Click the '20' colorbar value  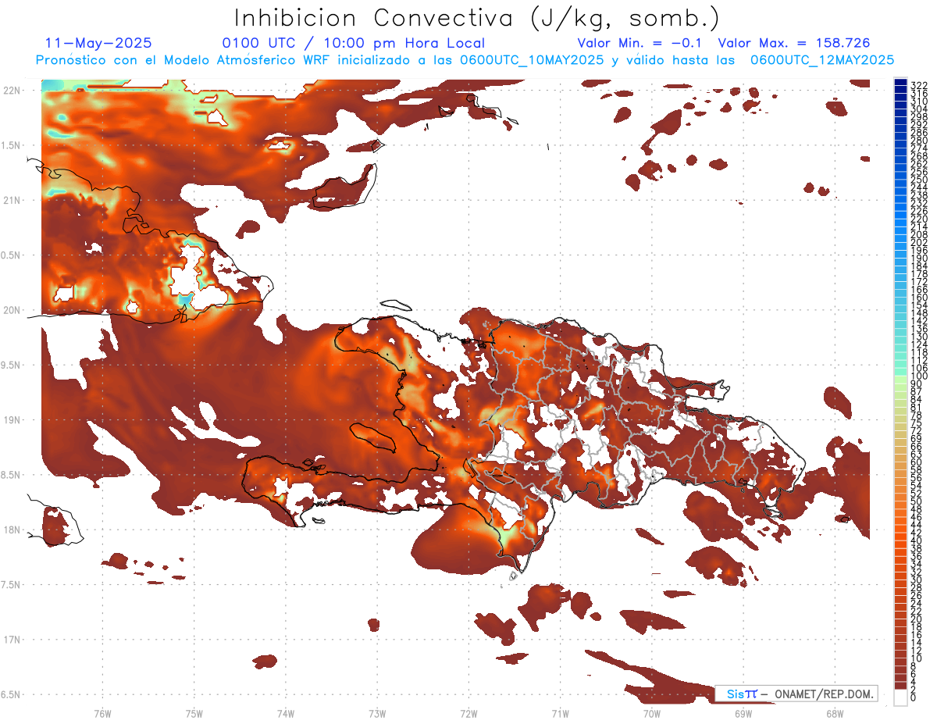coord(917,619)
